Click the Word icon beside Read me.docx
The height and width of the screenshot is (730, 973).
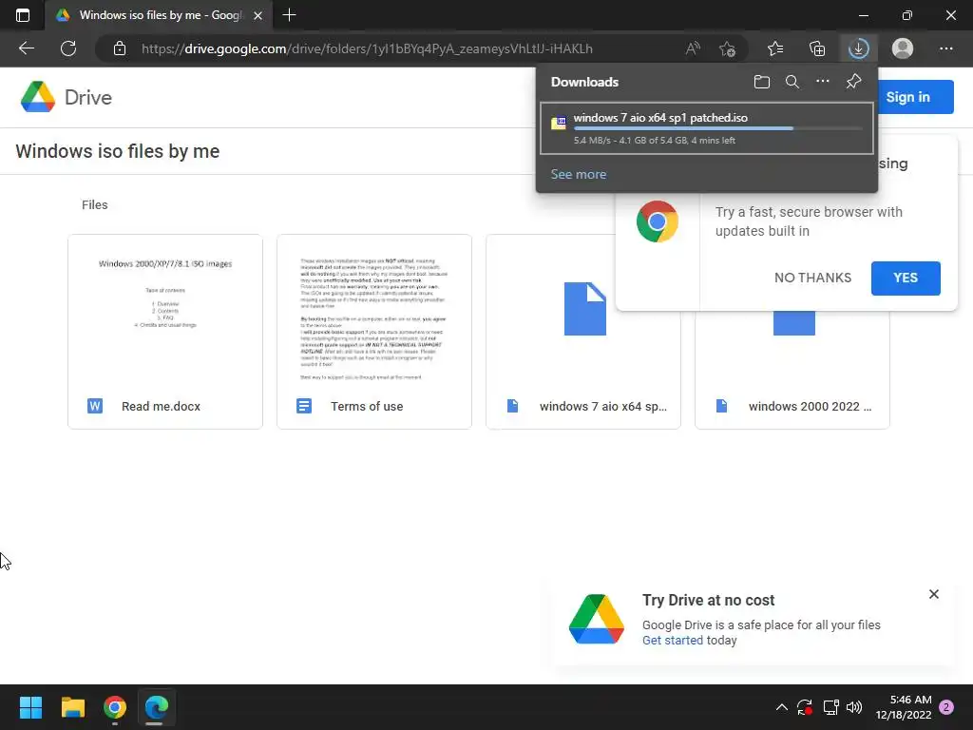tap(95, 406)
